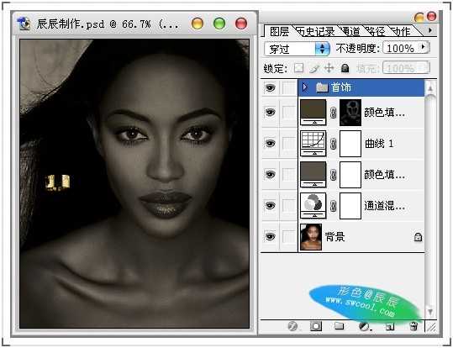Select white mask of lower 颜色填 layer

coord(350,175)
